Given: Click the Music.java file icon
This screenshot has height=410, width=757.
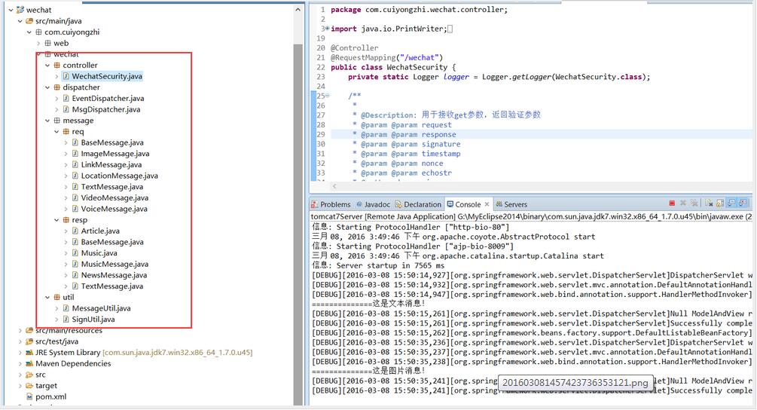Looking at the screenshot, I should tap(75, 253).
